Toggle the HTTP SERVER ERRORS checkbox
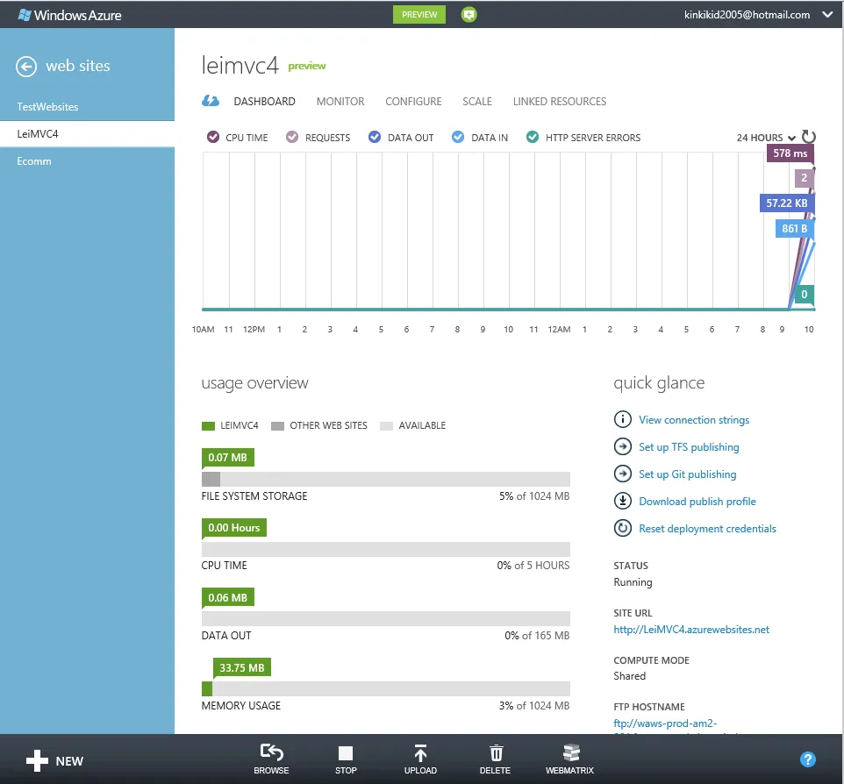This screenshot has height=784, width=844. click(x=533, y=137)
